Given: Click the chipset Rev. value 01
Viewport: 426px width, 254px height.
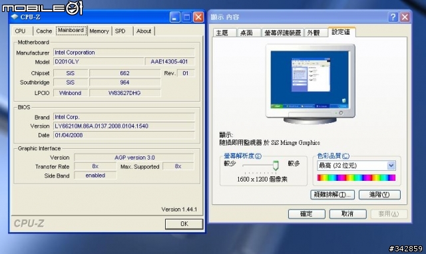Looking at the screenshot, I should [186, 73].
